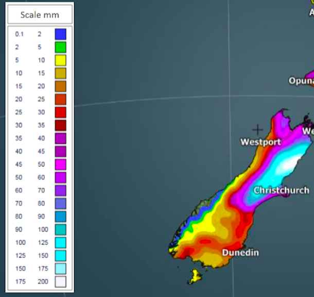
Task: Click the white 175–200 mm swatch
Action: tap(60, 282)
